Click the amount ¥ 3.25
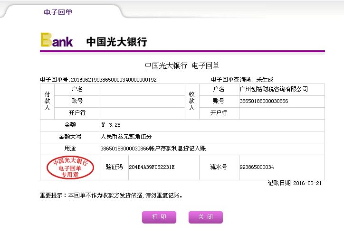The width and height of the screenshot is (344, 233). point(111,125)
